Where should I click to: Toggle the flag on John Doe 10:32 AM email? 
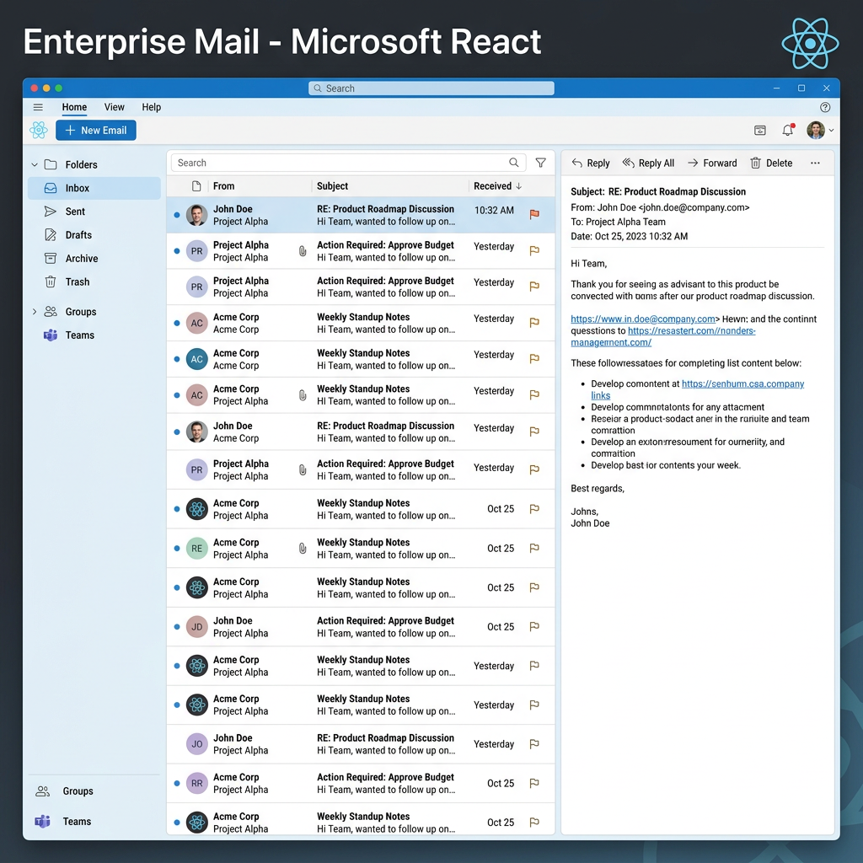pyautogui.click(x=534, y=214)
